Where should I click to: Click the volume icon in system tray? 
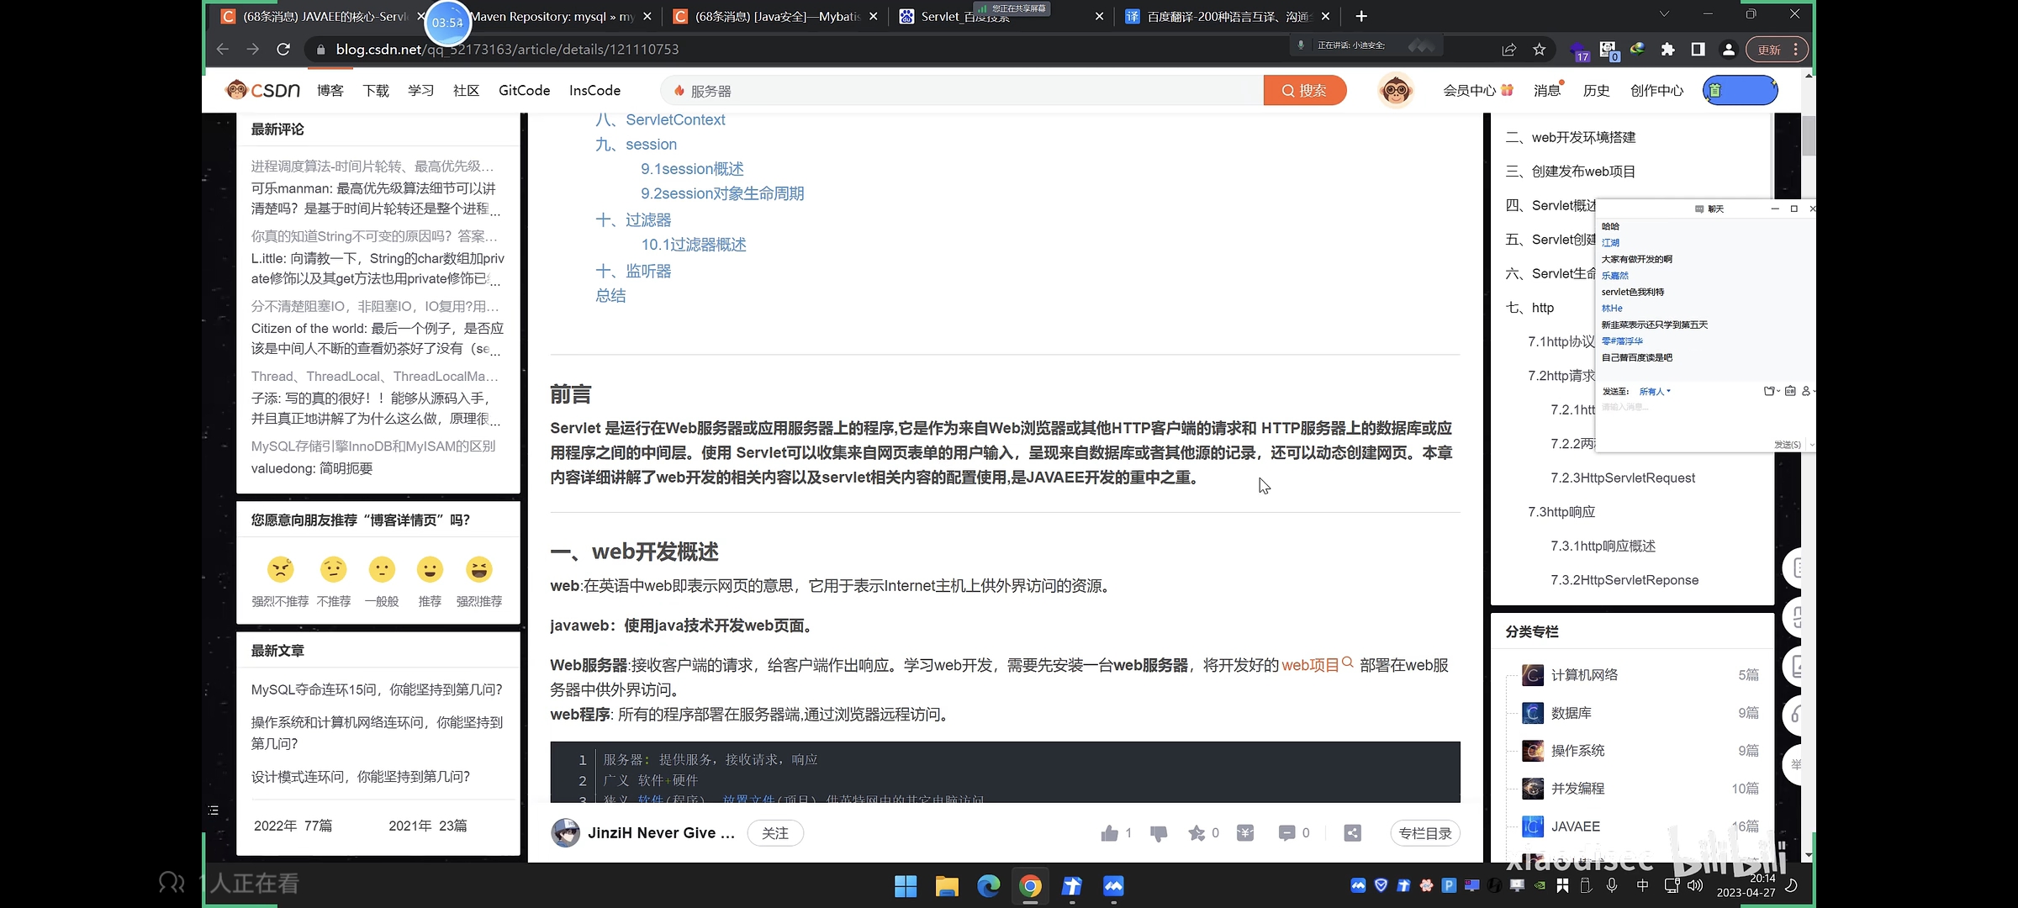pyautogui.click(x=1695, y=885)
